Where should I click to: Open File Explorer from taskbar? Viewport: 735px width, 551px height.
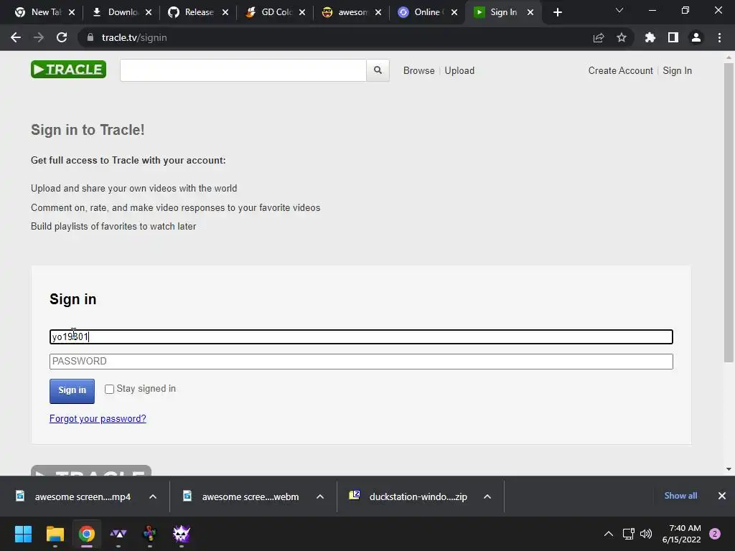coord(55,534)
